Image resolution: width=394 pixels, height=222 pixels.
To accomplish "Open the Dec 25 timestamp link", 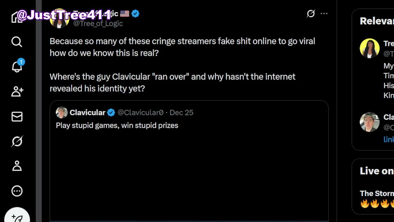I will [181, 113].
